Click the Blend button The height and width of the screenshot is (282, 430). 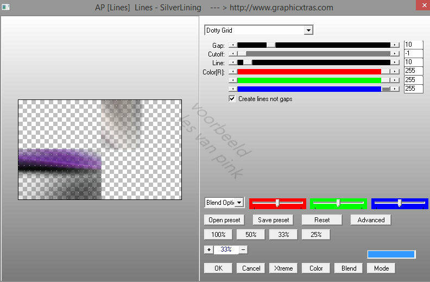[349, 268]
